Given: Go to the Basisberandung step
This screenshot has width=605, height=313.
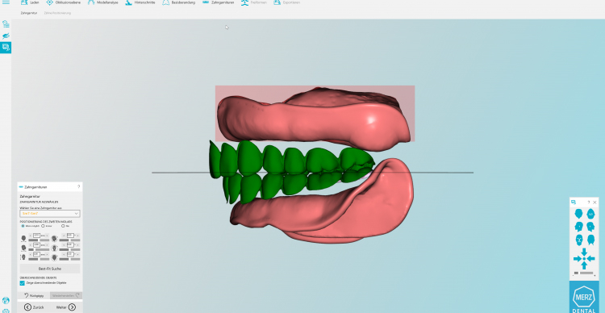Looking at the screenshot, I should tap(178, 2).
